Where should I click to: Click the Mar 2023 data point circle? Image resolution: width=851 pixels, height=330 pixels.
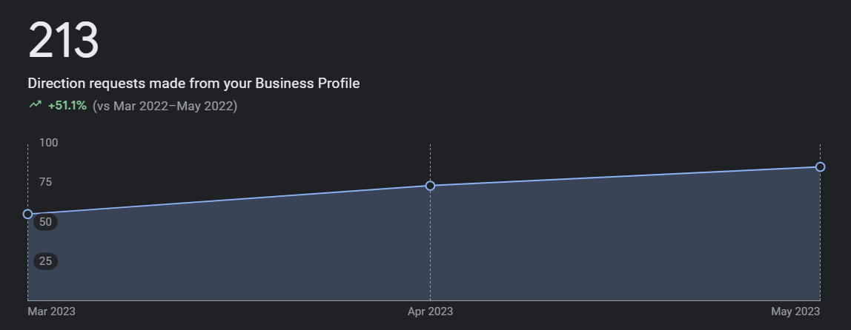[x=28, y=215]
